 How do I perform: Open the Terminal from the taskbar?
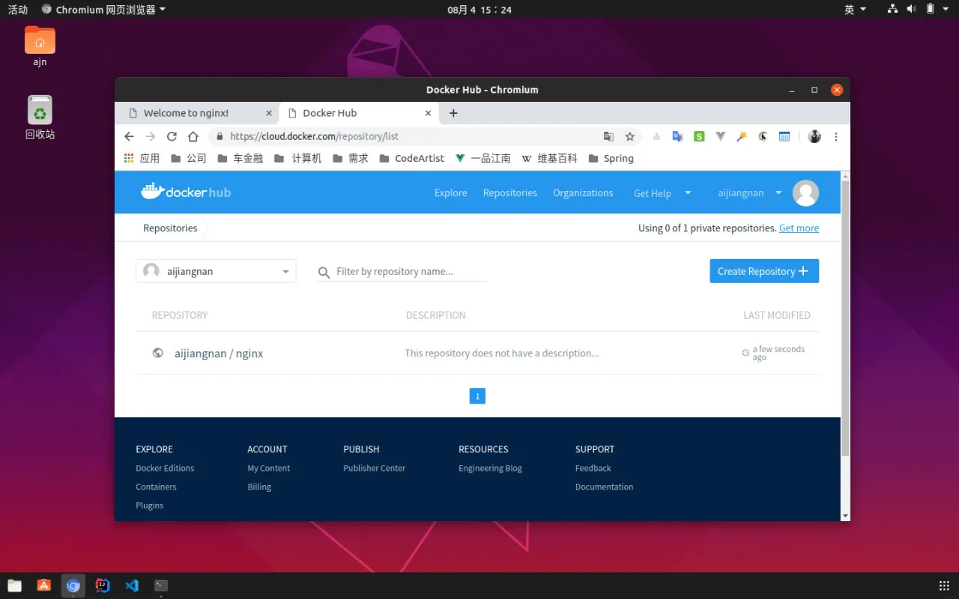pyautogui.click(x=161, y=586)
